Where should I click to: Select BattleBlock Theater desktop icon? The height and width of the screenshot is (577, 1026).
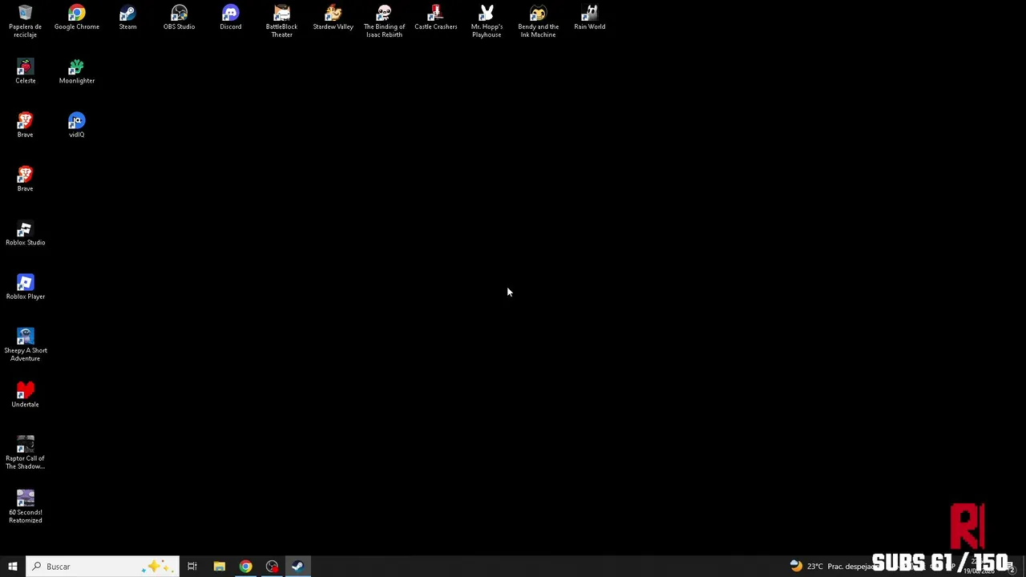point(281,21)
